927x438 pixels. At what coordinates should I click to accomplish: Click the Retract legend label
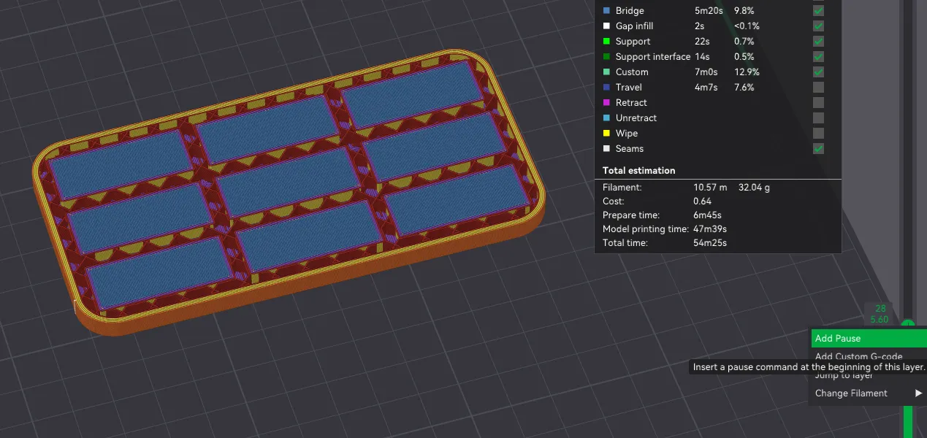(x=631, y=103)
